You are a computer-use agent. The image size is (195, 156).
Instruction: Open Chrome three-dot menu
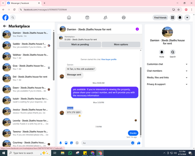pos(191,10)
